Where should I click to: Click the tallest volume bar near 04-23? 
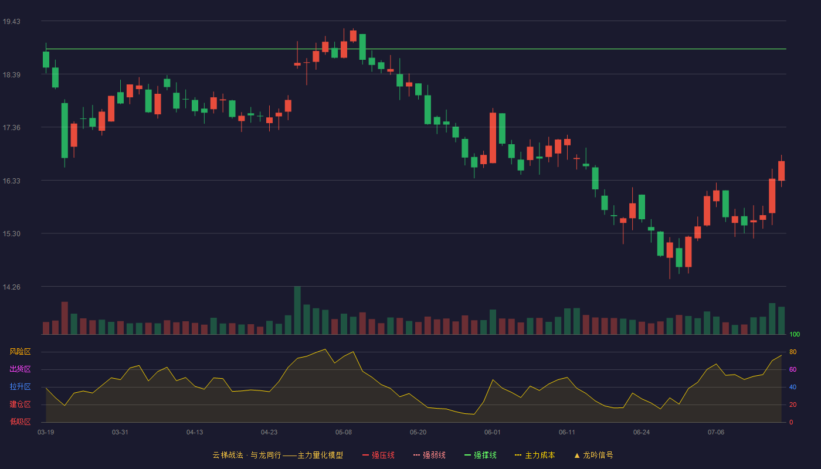[x=297, y=310]
